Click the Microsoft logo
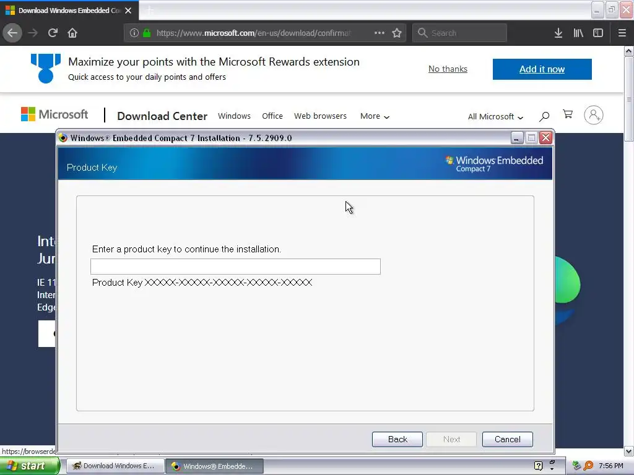The width and height of the screenshot is (634, 475). [54, 114]
